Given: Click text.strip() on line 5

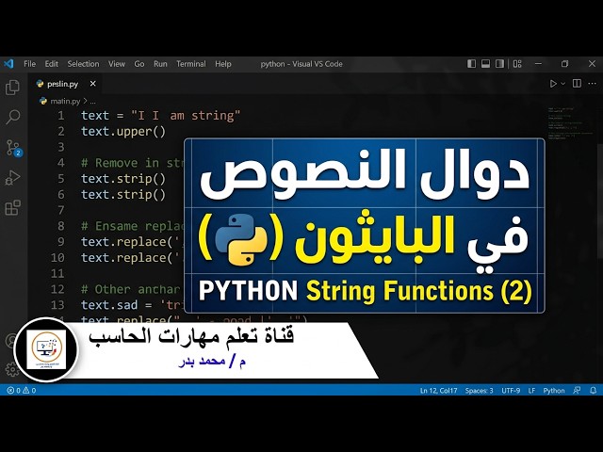Looking at the screenshot, I should 123,179.
